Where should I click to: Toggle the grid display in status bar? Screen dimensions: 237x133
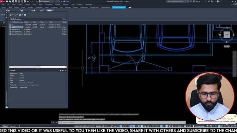coord(103,126)
